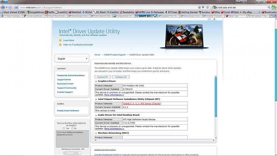This screenshot has height=156, width=277.
Task: Click More information link under Graphics Driver
Action: pyautogui.click(x=114, y=95)
